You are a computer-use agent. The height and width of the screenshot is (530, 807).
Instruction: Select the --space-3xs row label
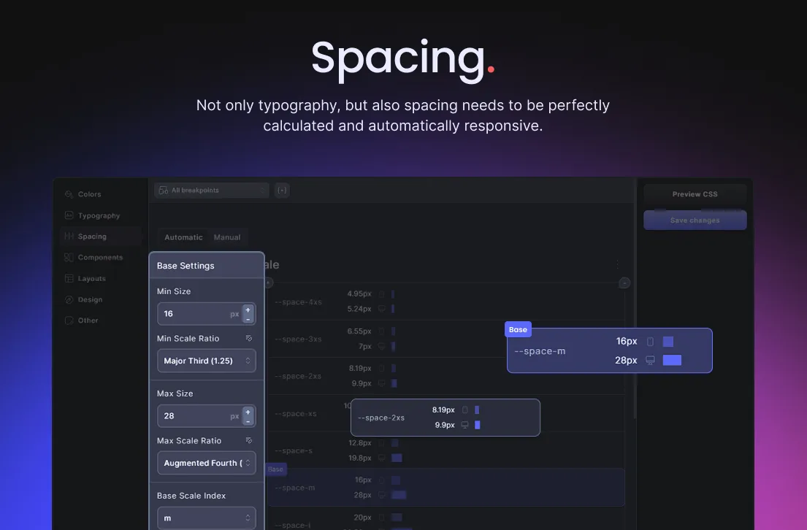click(298, 339)
